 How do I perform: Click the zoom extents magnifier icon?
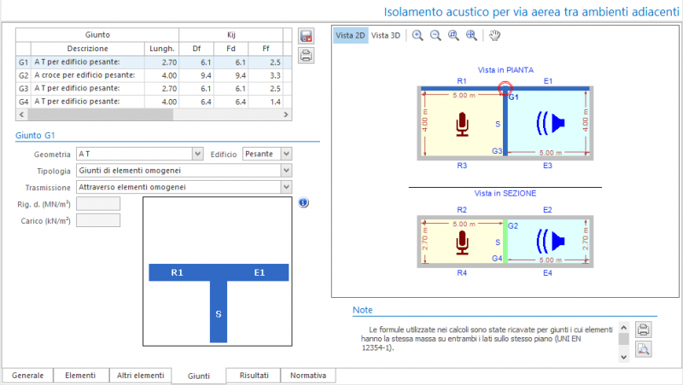tap(471, 35)
